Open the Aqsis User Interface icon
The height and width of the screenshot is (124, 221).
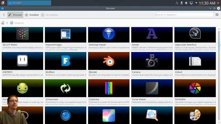click(x=195, y=33)
